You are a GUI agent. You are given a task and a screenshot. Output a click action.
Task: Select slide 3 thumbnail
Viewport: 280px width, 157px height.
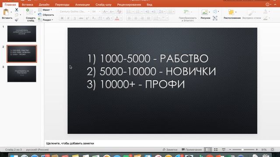tap(21, 74)
